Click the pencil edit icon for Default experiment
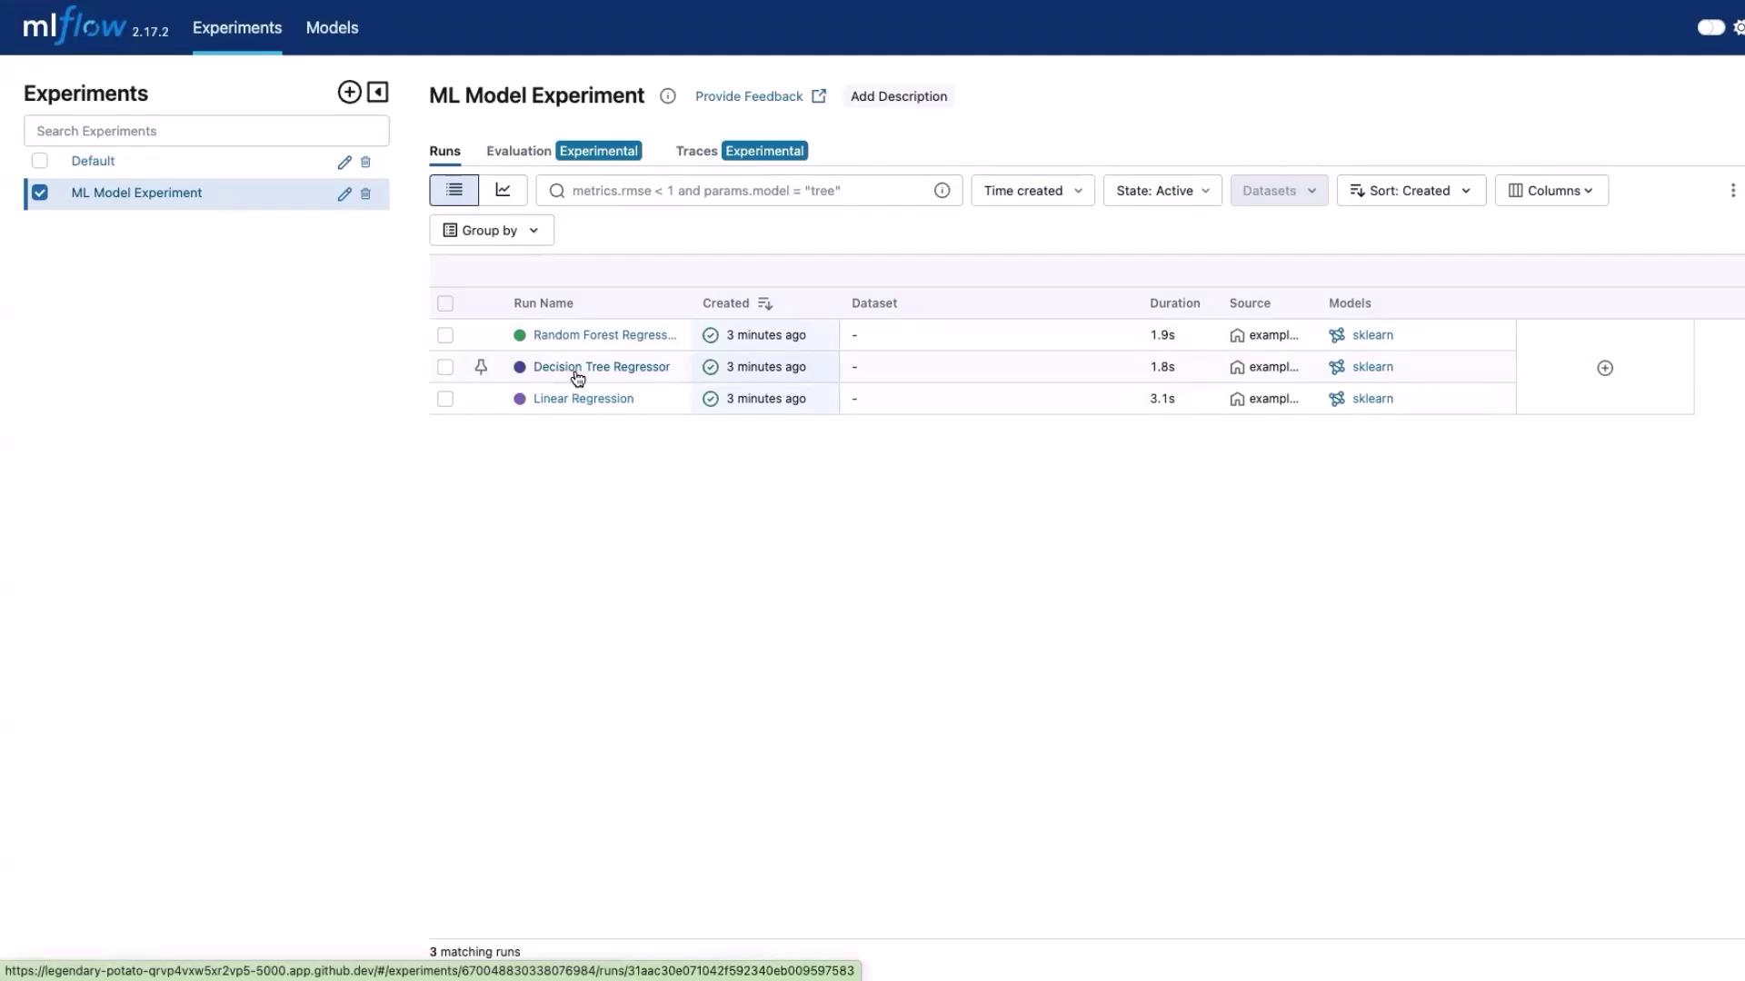 pyautogui.click(x=344, y=163)
